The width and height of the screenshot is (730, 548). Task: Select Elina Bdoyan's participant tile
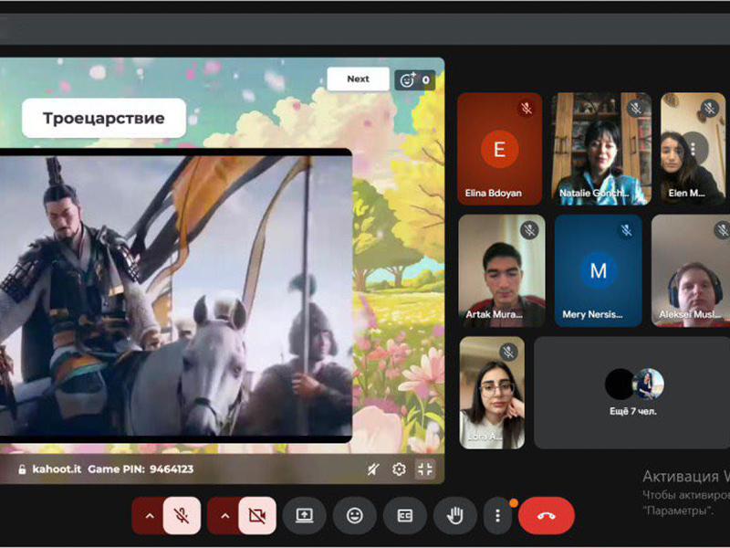tap(499, 149)
